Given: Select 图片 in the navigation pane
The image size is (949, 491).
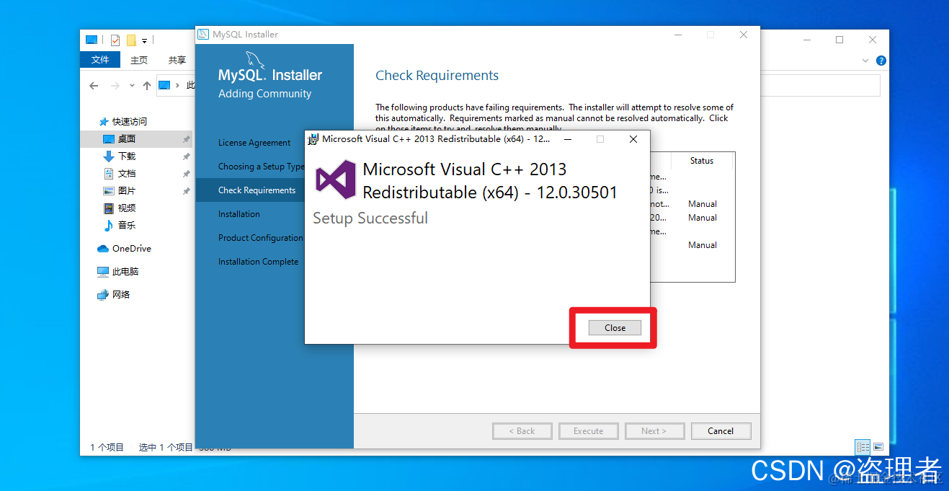Looking at the screenshot, I should [127, 191].
